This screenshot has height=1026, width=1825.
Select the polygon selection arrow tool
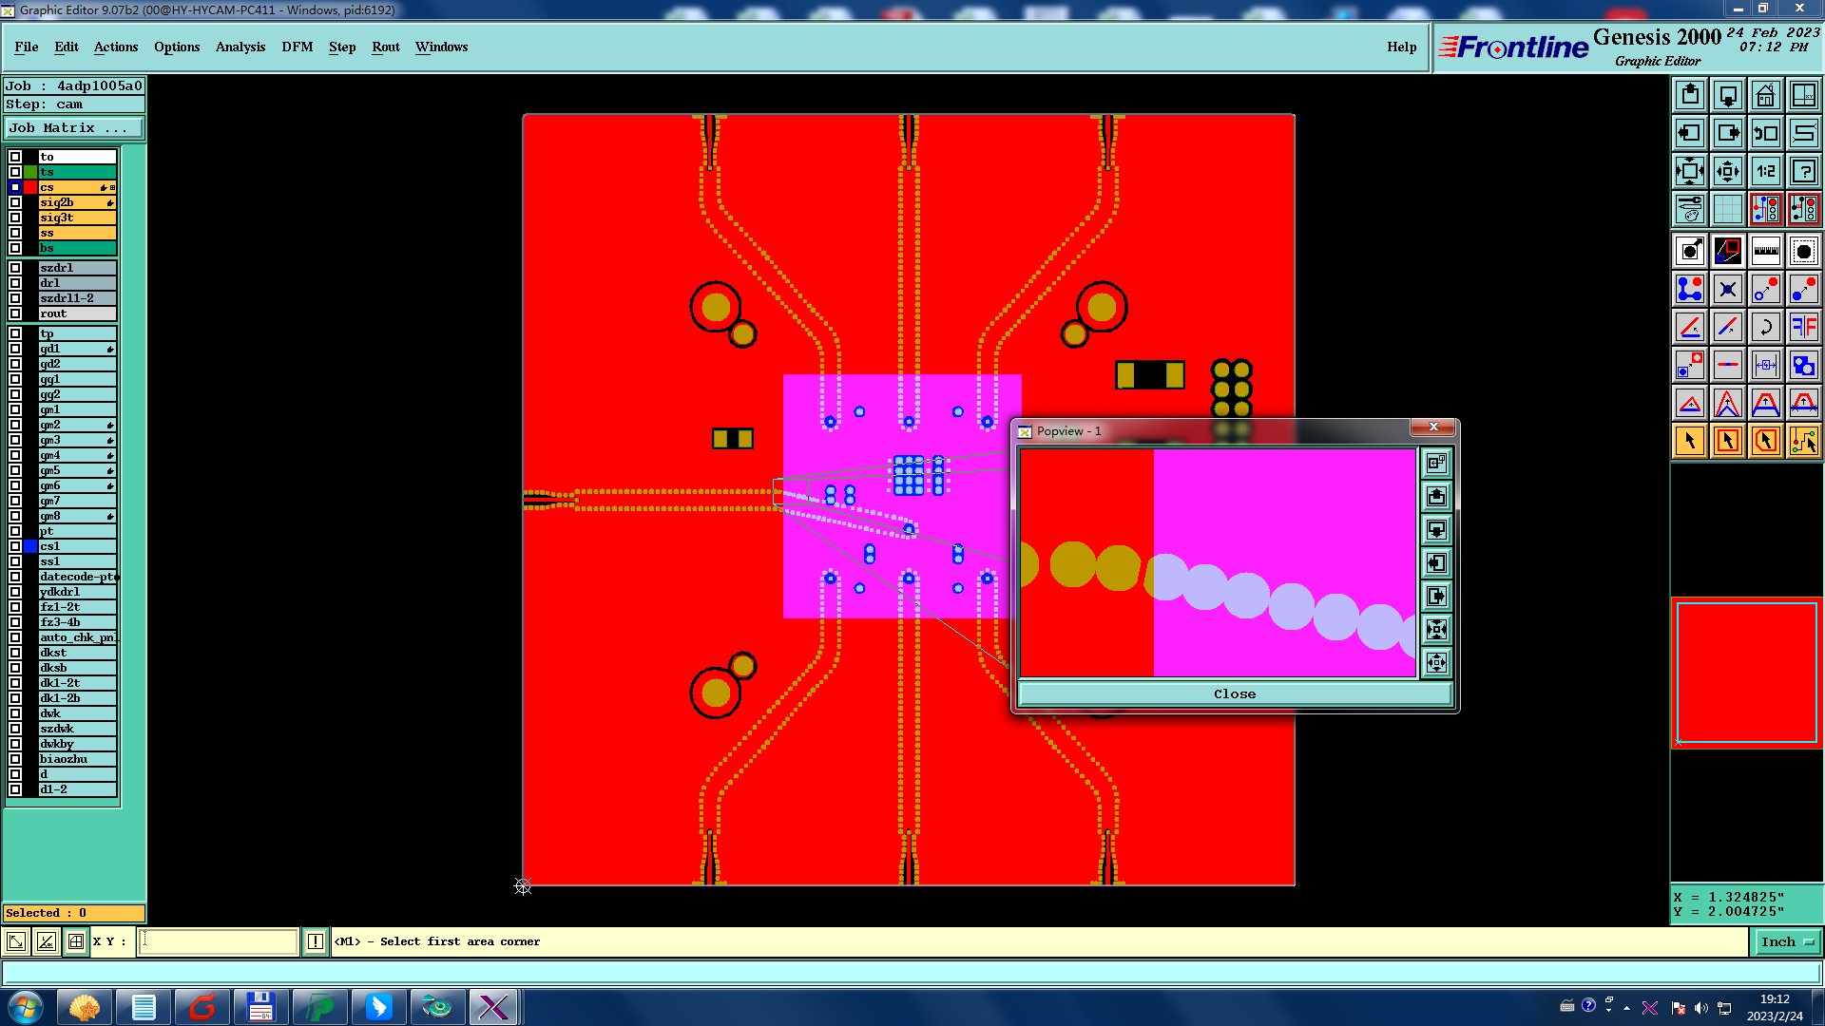pyautogui.click(x=1765, y=441)
